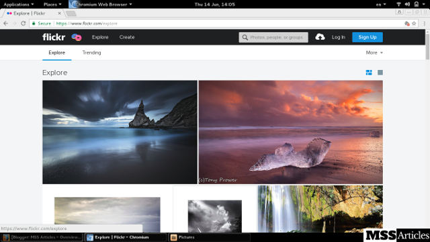Viewport: 430px width, 242px height.
Task: Click the Flickr logo
Action: click(54, 37)
